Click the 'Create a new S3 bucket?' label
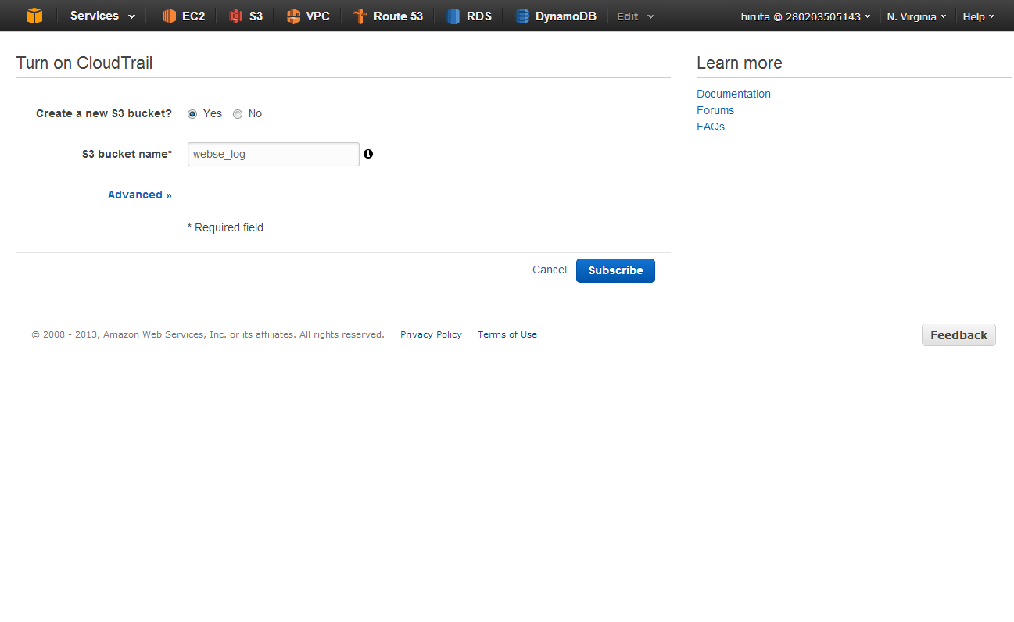1014x622 pixels. (104, 113)
